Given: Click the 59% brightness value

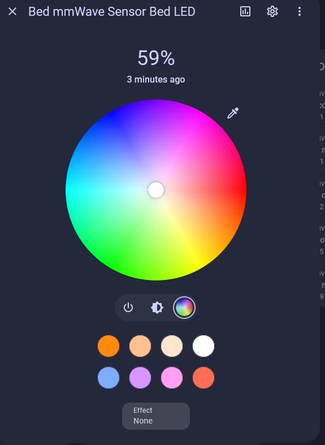Looking at the screenshot, I should click(156, 58).
